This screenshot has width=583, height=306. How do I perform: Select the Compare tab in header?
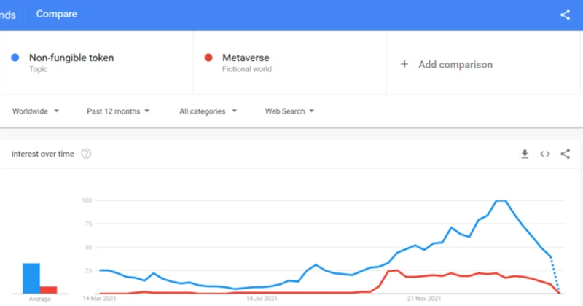pos(57,14)
